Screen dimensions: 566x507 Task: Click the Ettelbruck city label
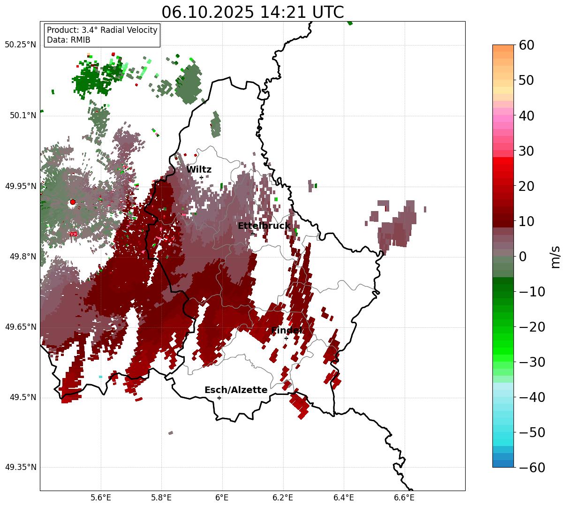tap(264, 226)
